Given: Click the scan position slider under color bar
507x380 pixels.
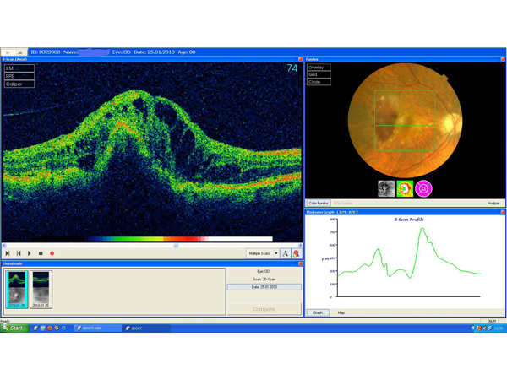Looking at the screenshot, I should tap(176, 246).
